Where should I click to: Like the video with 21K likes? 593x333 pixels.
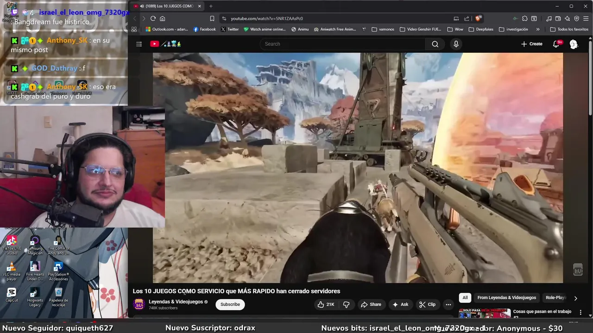[x=326, y=304]
